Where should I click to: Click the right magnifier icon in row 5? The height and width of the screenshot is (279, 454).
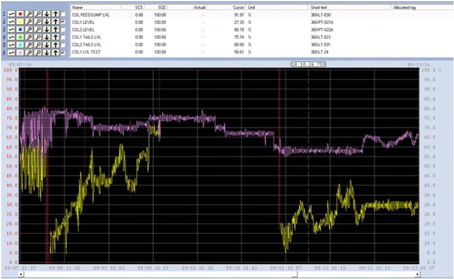click(x=38, y=45)
